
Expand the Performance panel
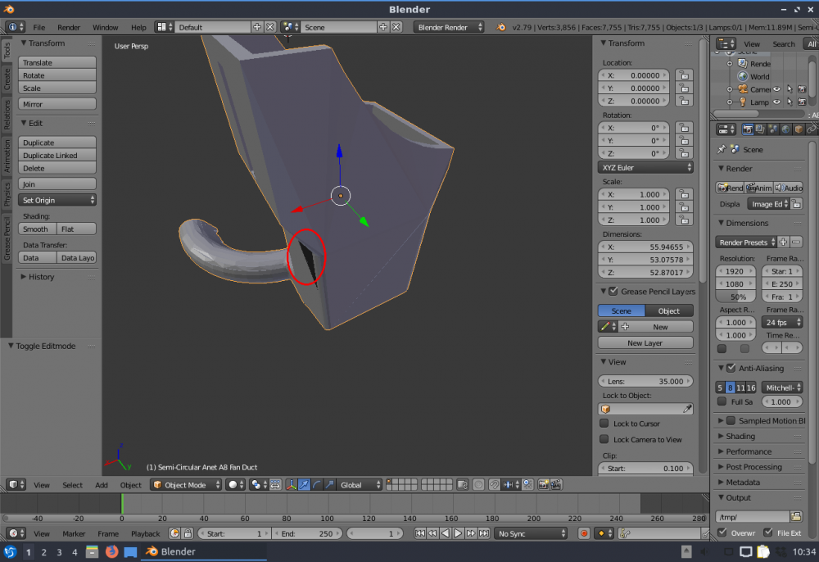pos(749,451)
